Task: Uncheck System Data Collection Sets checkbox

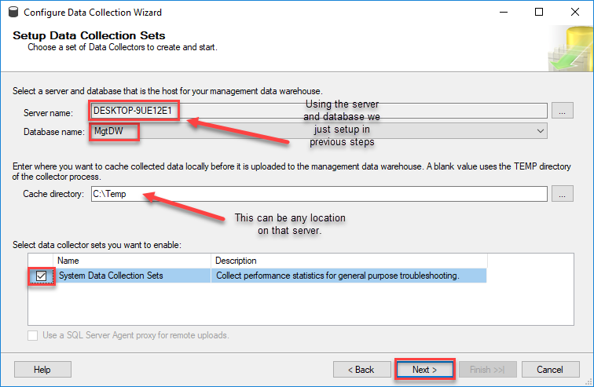Action: pyautogui.click(x=41, y=276)
